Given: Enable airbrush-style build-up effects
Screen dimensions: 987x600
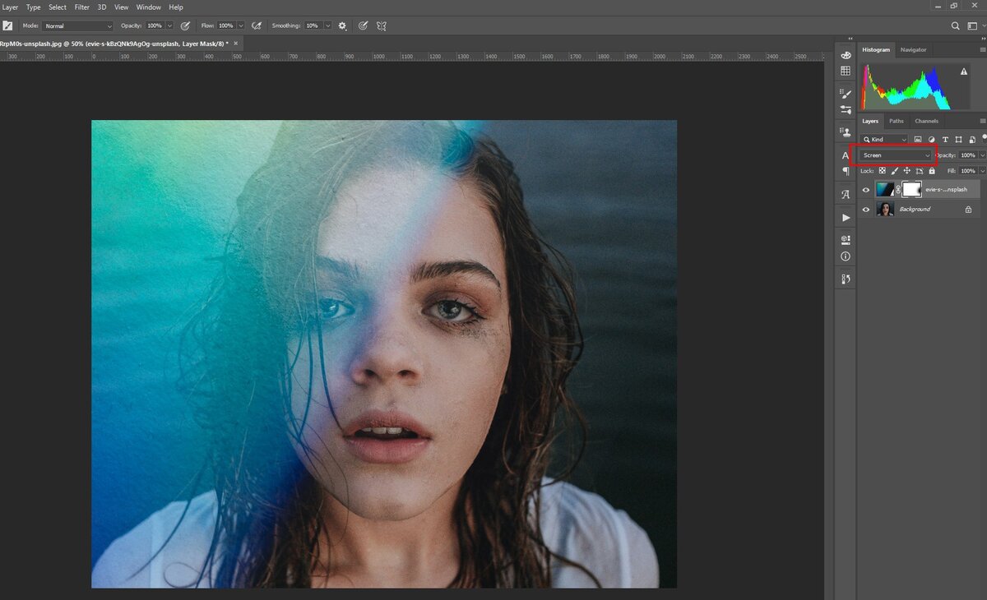Looking at the screenshot, I should coord(257,25).
